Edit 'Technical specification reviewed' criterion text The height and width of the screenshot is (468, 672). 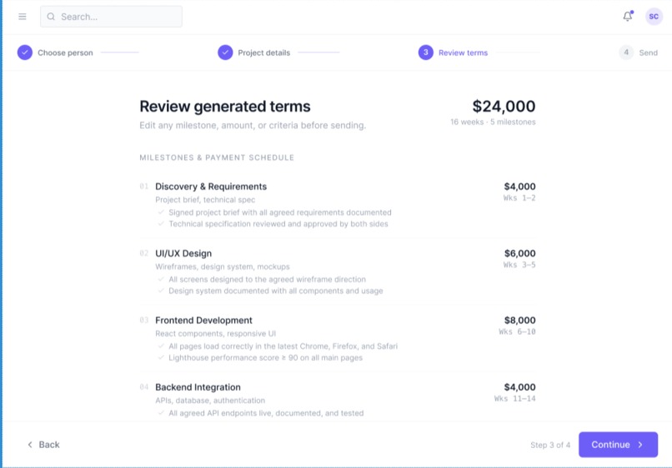click(278, 224)
